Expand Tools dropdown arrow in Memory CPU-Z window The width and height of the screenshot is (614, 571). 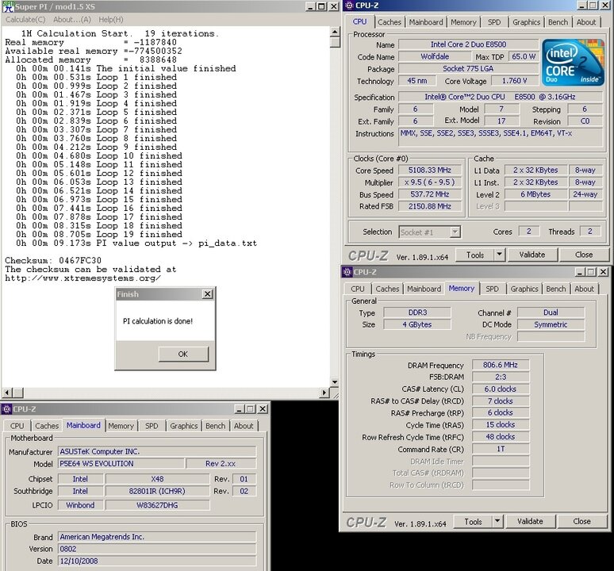497,522
